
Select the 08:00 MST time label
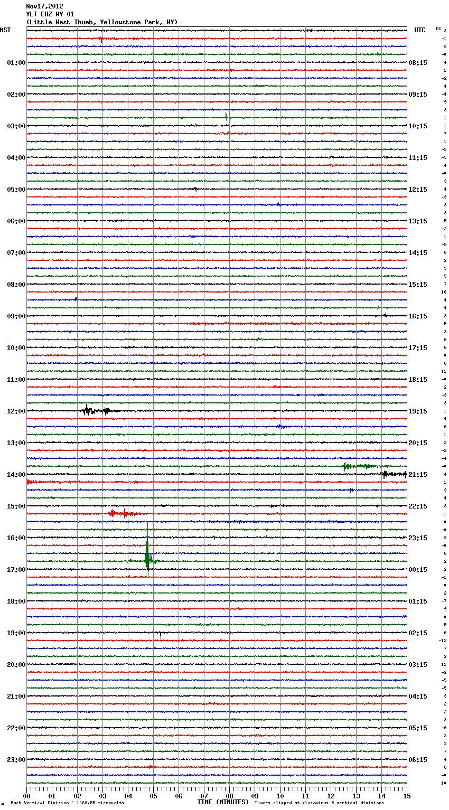pyautogui.click(x=16, y=285)
